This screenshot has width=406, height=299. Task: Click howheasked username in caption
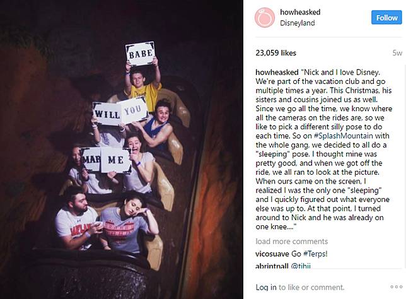tap(277, 73)
